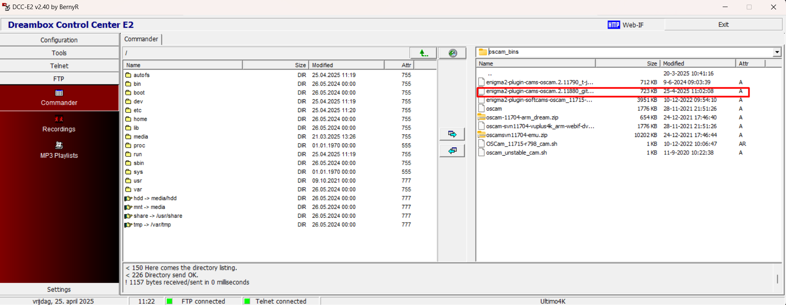The image size is (786, 305).
Task: Click the parent directory up-arrow icon
Action: (x=423, y=53)
